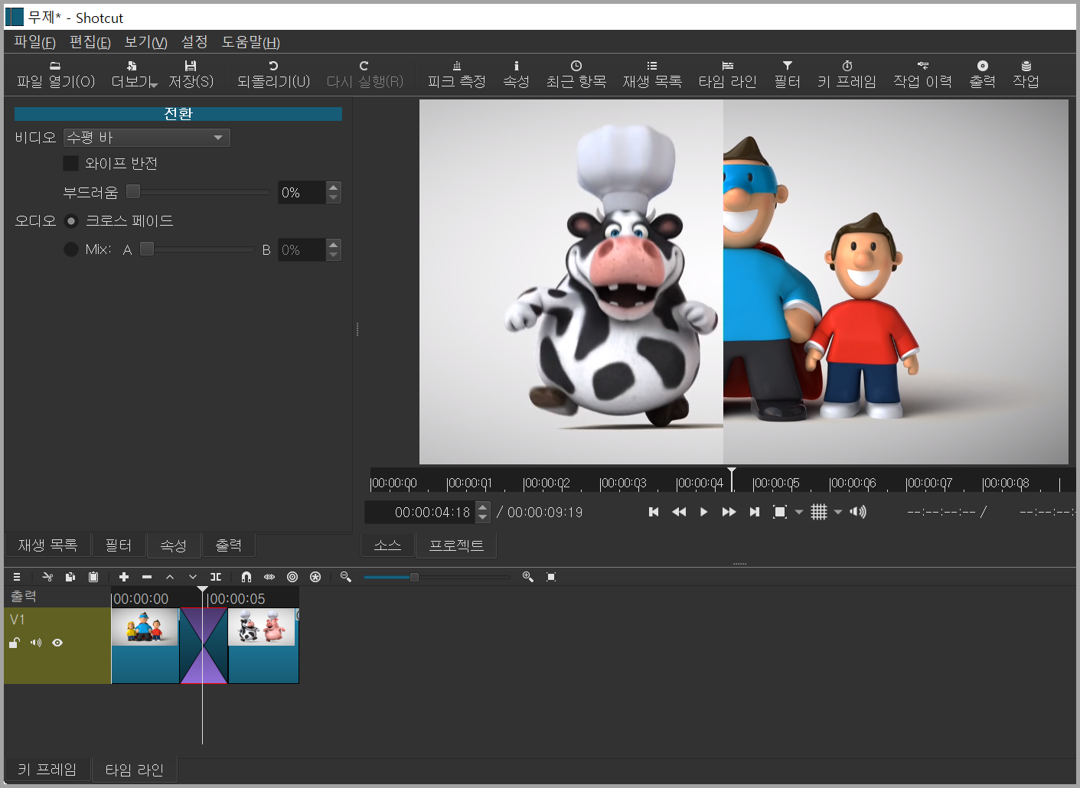Image resolution: width=1080 pixels, height=788 pixels.
Task: Open History panel from toolbar
Action: tap(922, 74)
